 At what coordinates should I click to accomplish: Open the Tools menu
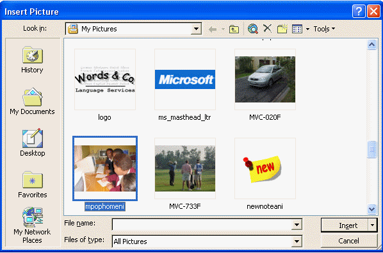[324, 29]
